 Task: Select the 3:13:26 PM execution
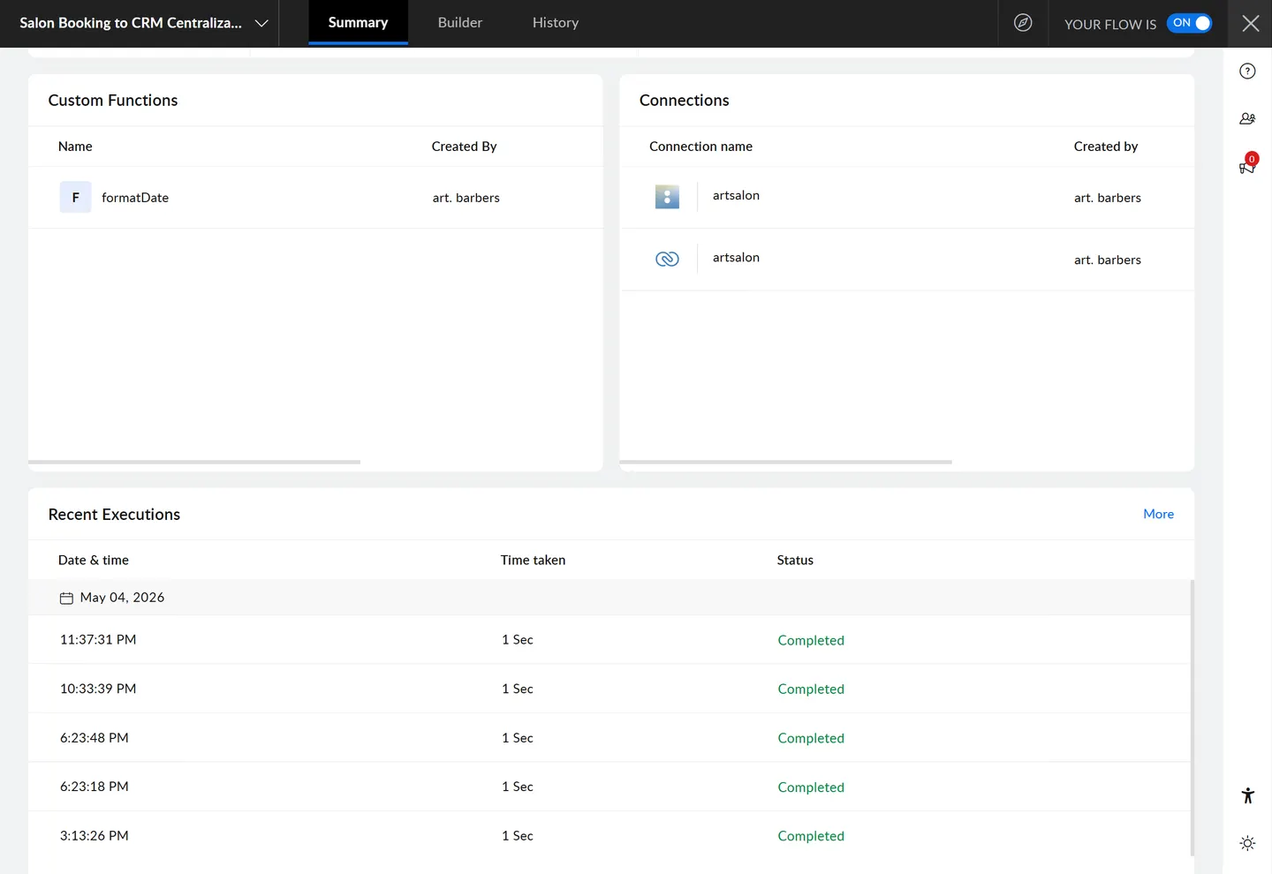pyautogui.click(x=609, y=836)
